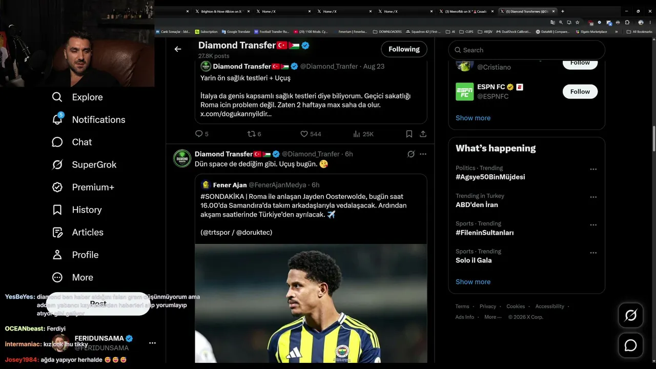Bookmark this page with the star icon
The width and height of the screenshot is (656, 369).
(x=577, y=23)
